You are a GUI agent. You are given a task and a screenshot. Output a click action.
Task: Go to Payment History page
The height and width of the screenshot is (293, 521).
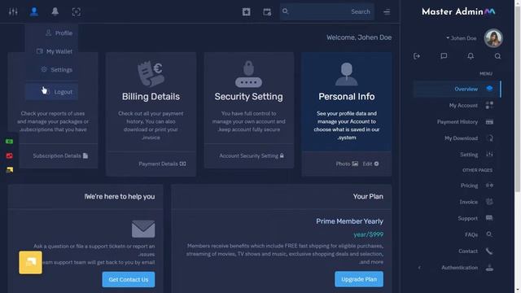(457, 122)
